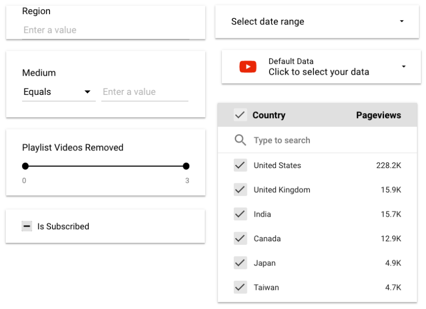Click the slider minimum value 0

[24, 180]
